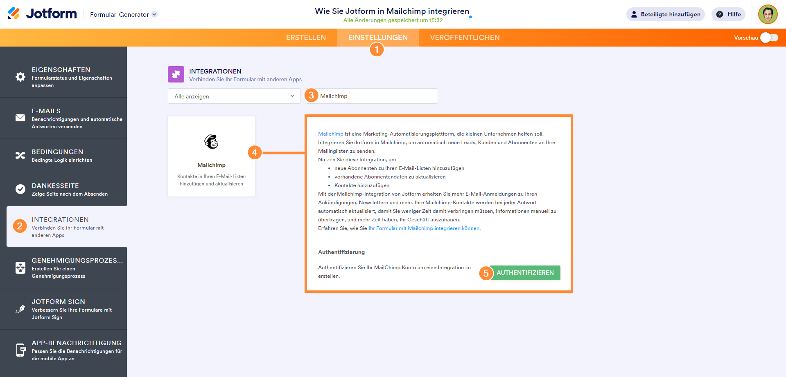Viewport: 786px width, 377px height.
Task: Click the Mailchimp search input field
Action: point(377,96)
